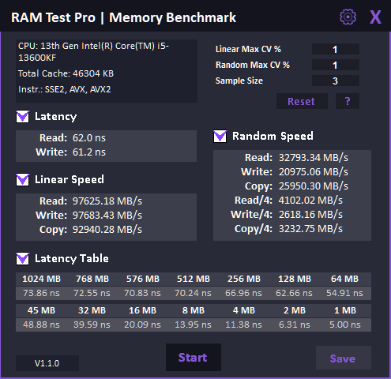Click the V1.1.0 version label
This screenshot has height=379, width=391.
47,363
